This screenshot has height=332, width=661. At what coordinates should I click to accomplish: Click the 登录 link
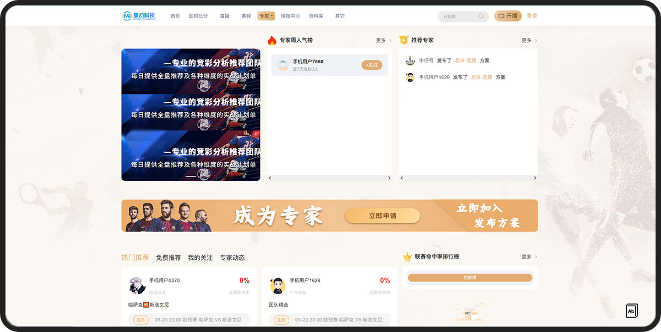pyautogui.click(x=532, y=16)
